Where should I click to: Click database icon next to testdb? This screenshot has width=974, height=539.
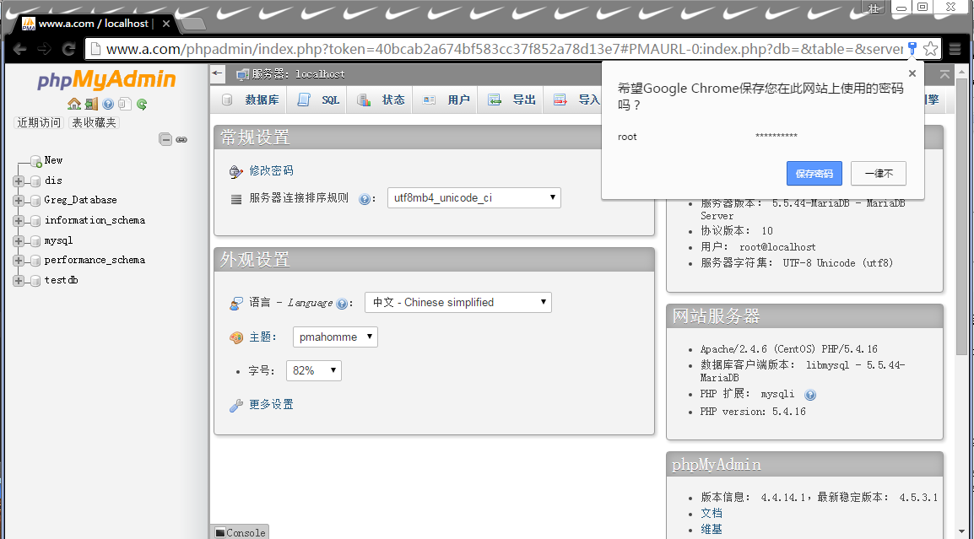click(x=35, y=281)
